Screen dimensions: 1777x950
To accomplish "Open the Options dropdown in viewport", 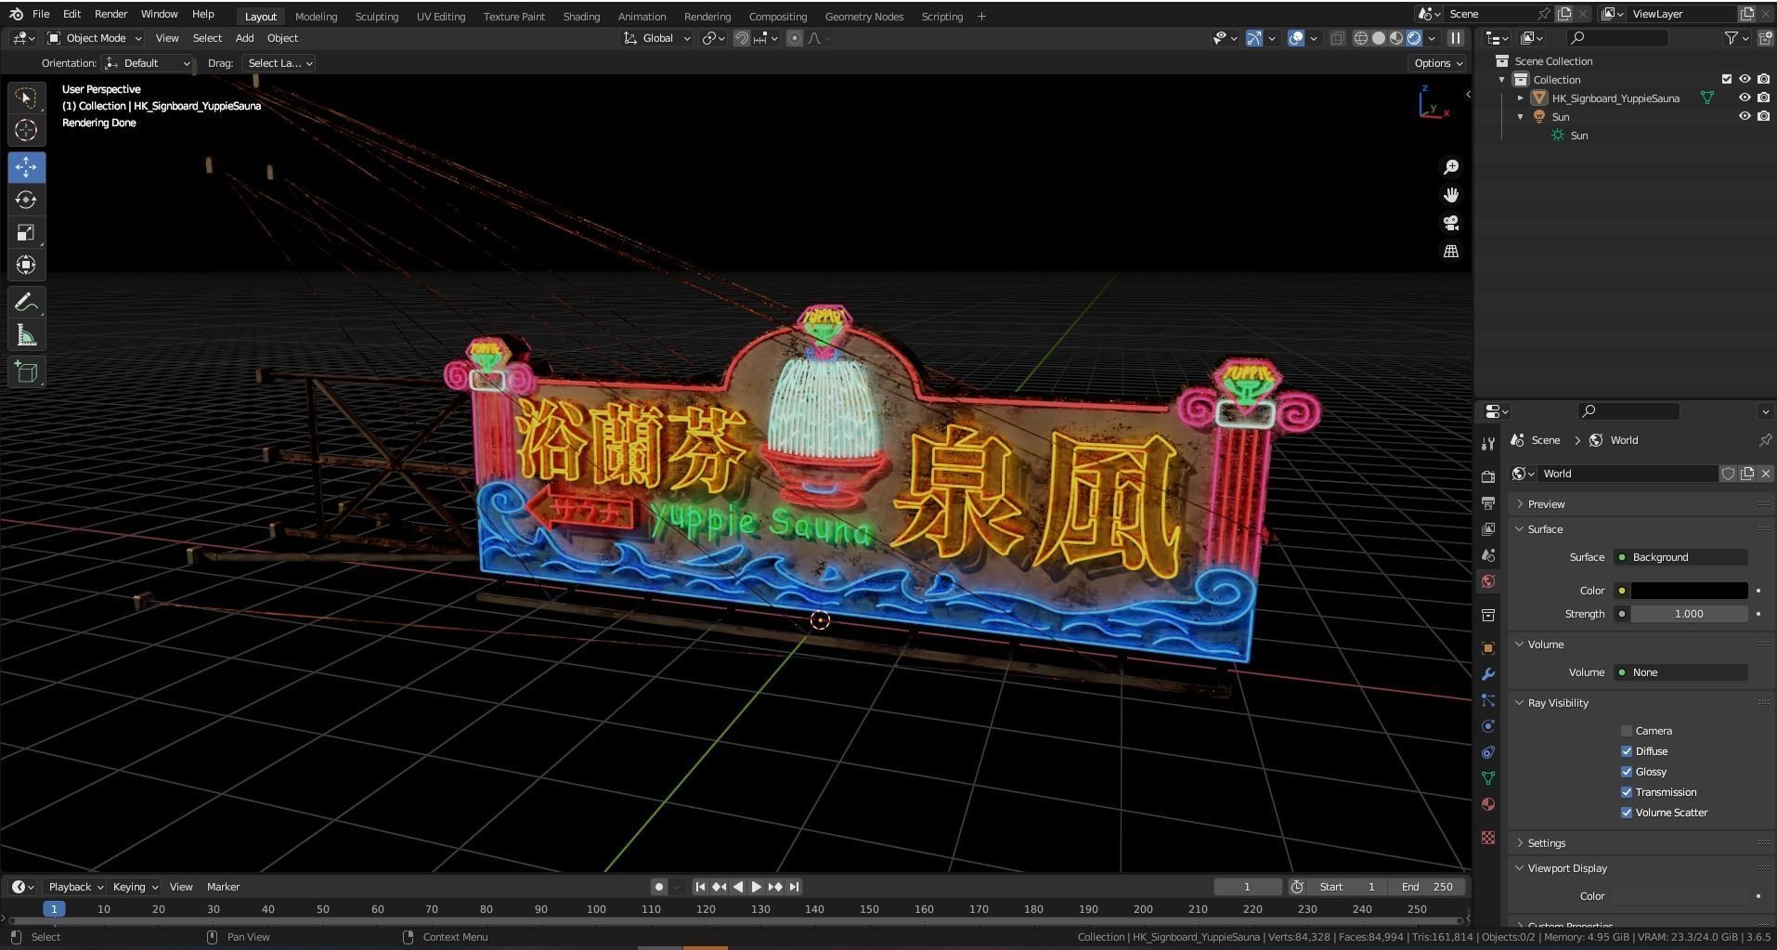I will pos(1438,63).
